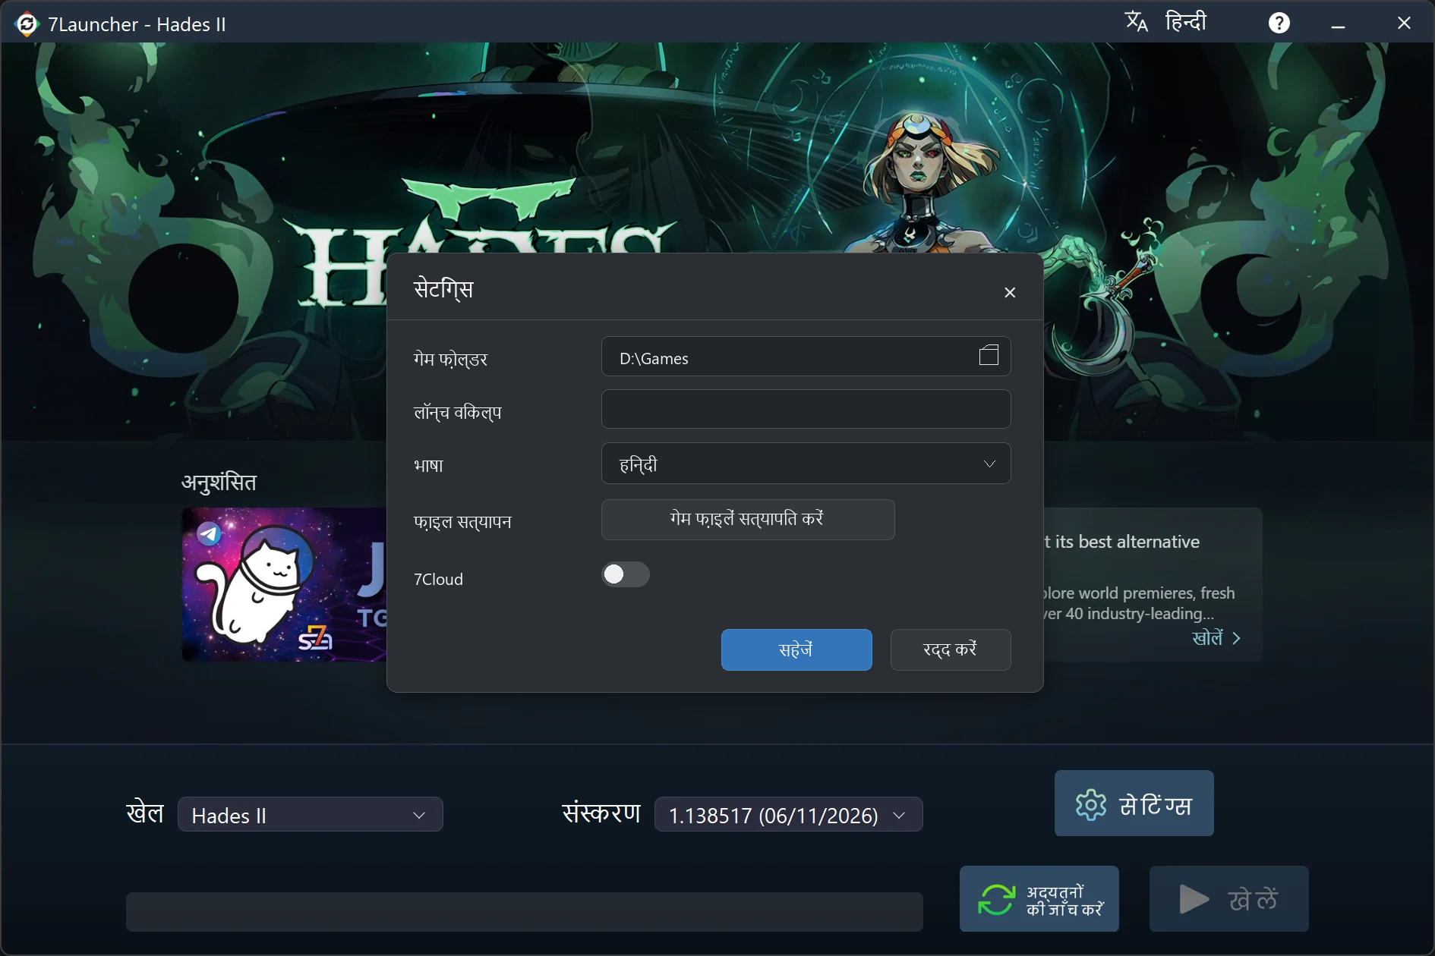This screenshot has width=1435, height=956.
Task: Click the गेम फ़ोल्डर label
Action: pyautogui.click(x=450, y=359)
